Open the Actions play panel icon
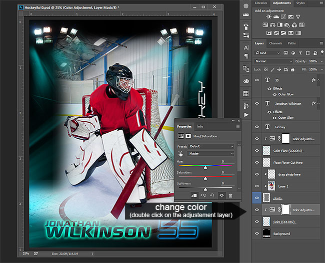 click(246, 115)
